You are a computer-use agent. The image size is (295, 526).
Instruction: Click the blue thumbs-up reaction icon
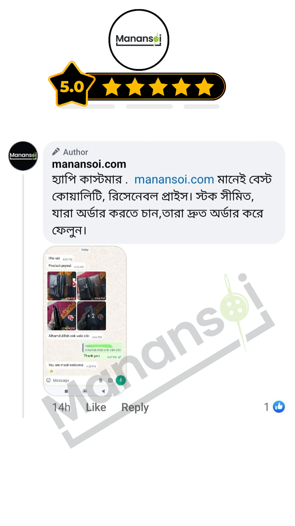[x=279, y=407]
